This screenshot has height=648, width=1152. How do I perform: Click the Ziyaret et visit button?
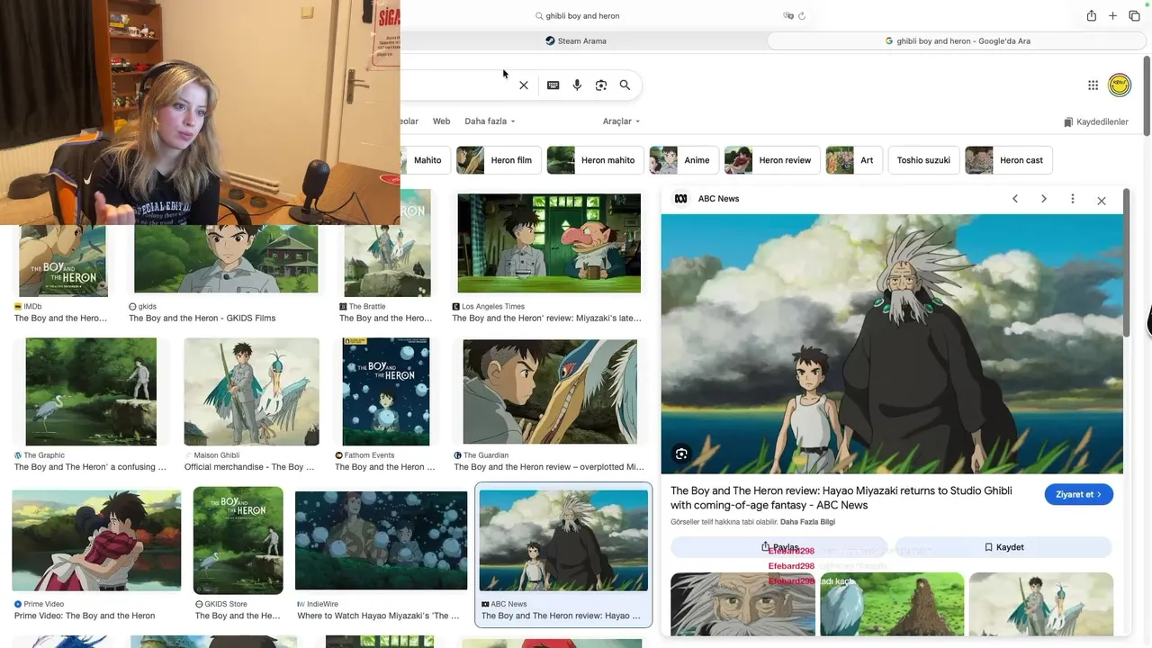tap(1078, 494)
